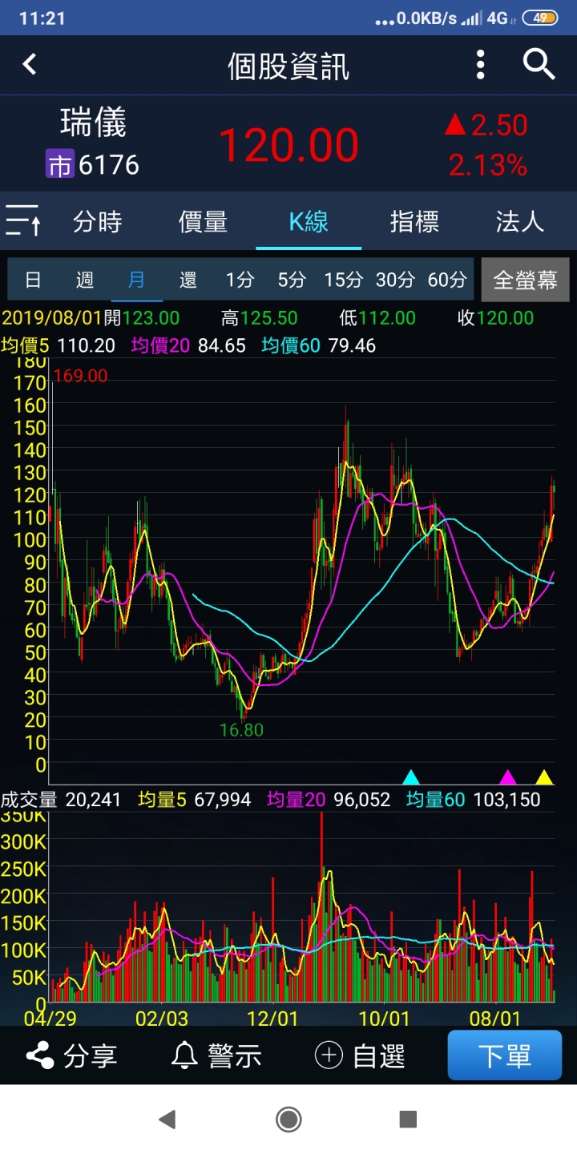This screenshot has width=577, height=1154.
Task: Tap the battery indicator in status bar
Action: pos(539,18)
